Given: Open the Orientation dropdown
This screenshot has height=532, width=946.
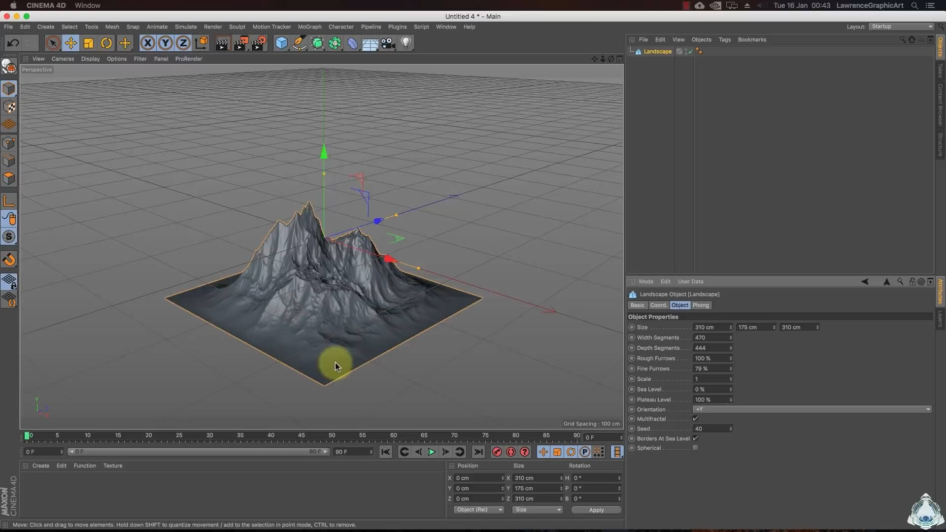Looking at the screenshot, I should click(811, 409).
